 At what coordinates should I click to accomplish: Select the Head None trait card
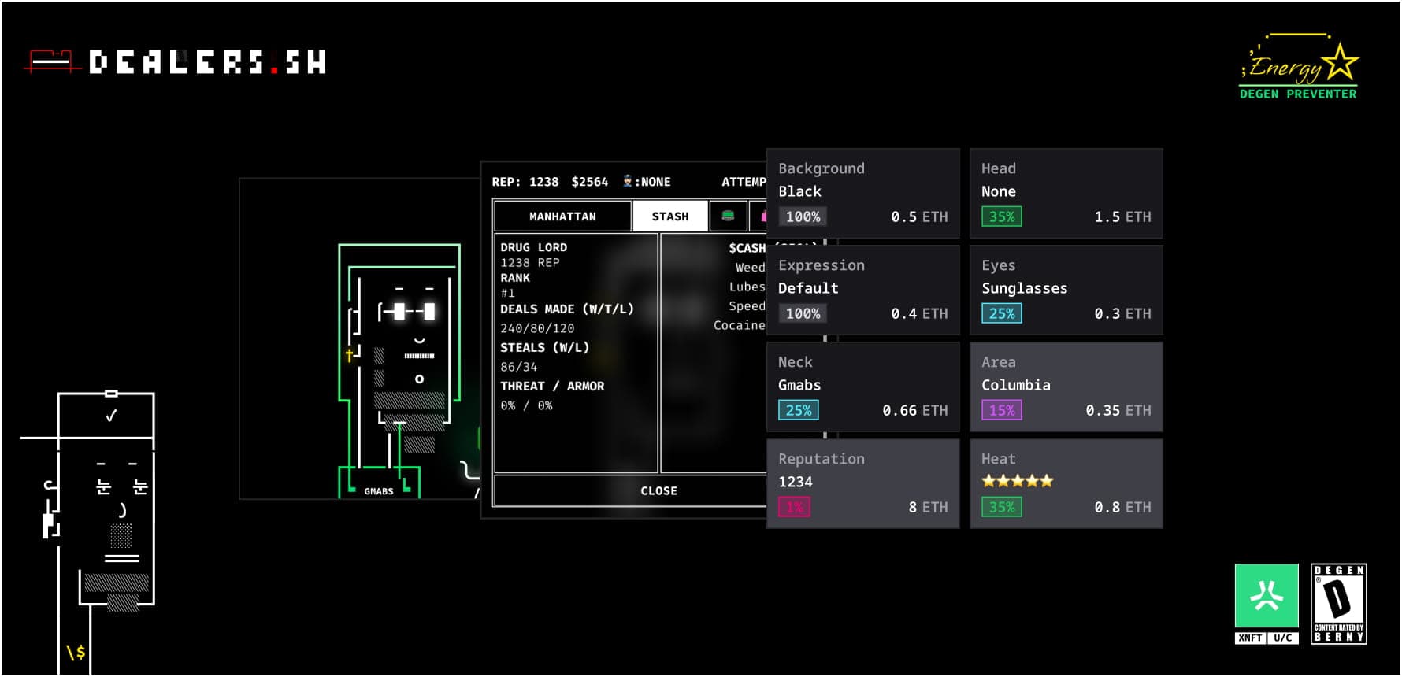pyautogui.click(x=1066, y=193)
